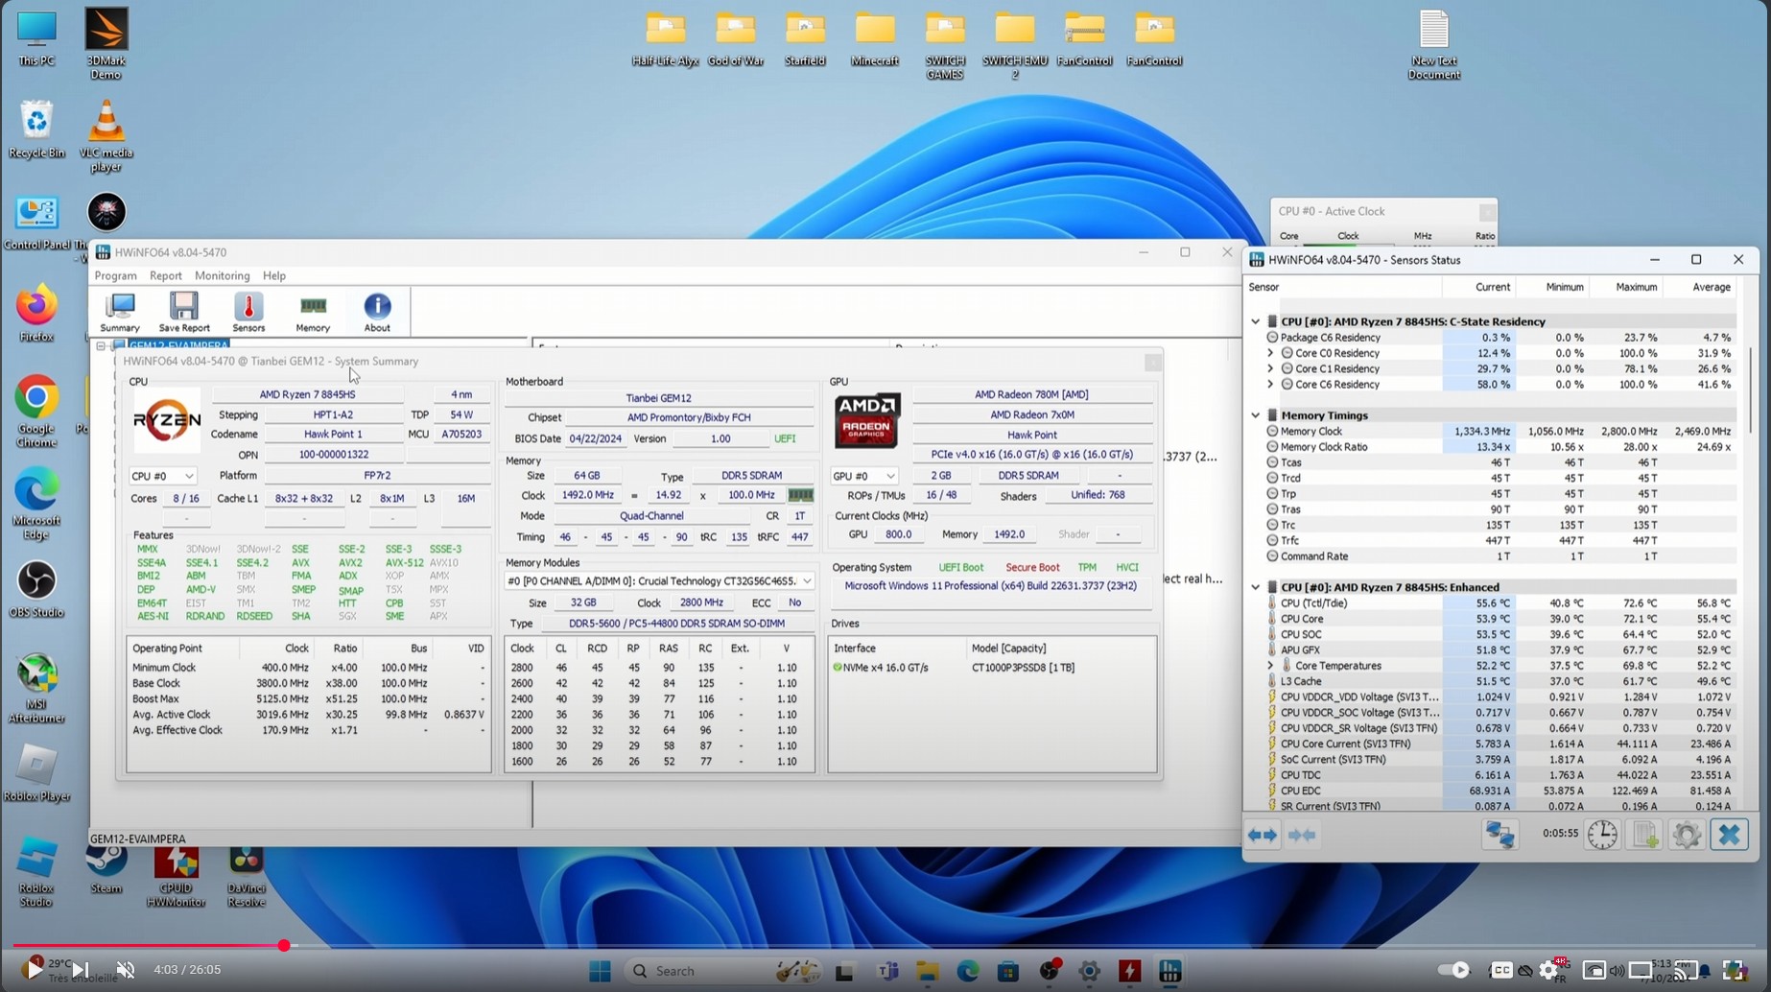The height and width of the screenshot is (992, 1771).
Task: Click the Sensors Status vertical scrollbar
Action: pos(1751,390)
